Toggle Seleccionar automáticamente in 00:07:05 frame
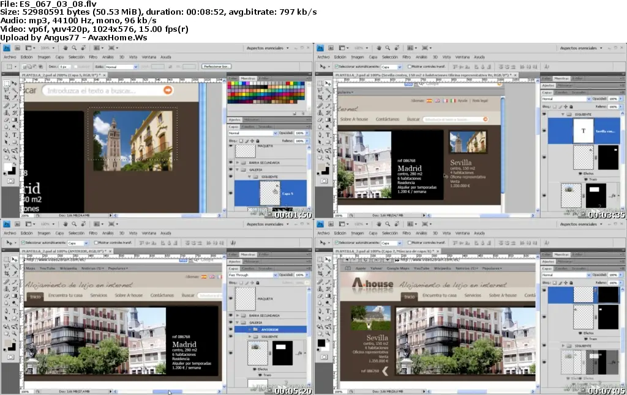Screen dimensions: 627x395 point(336,243)
